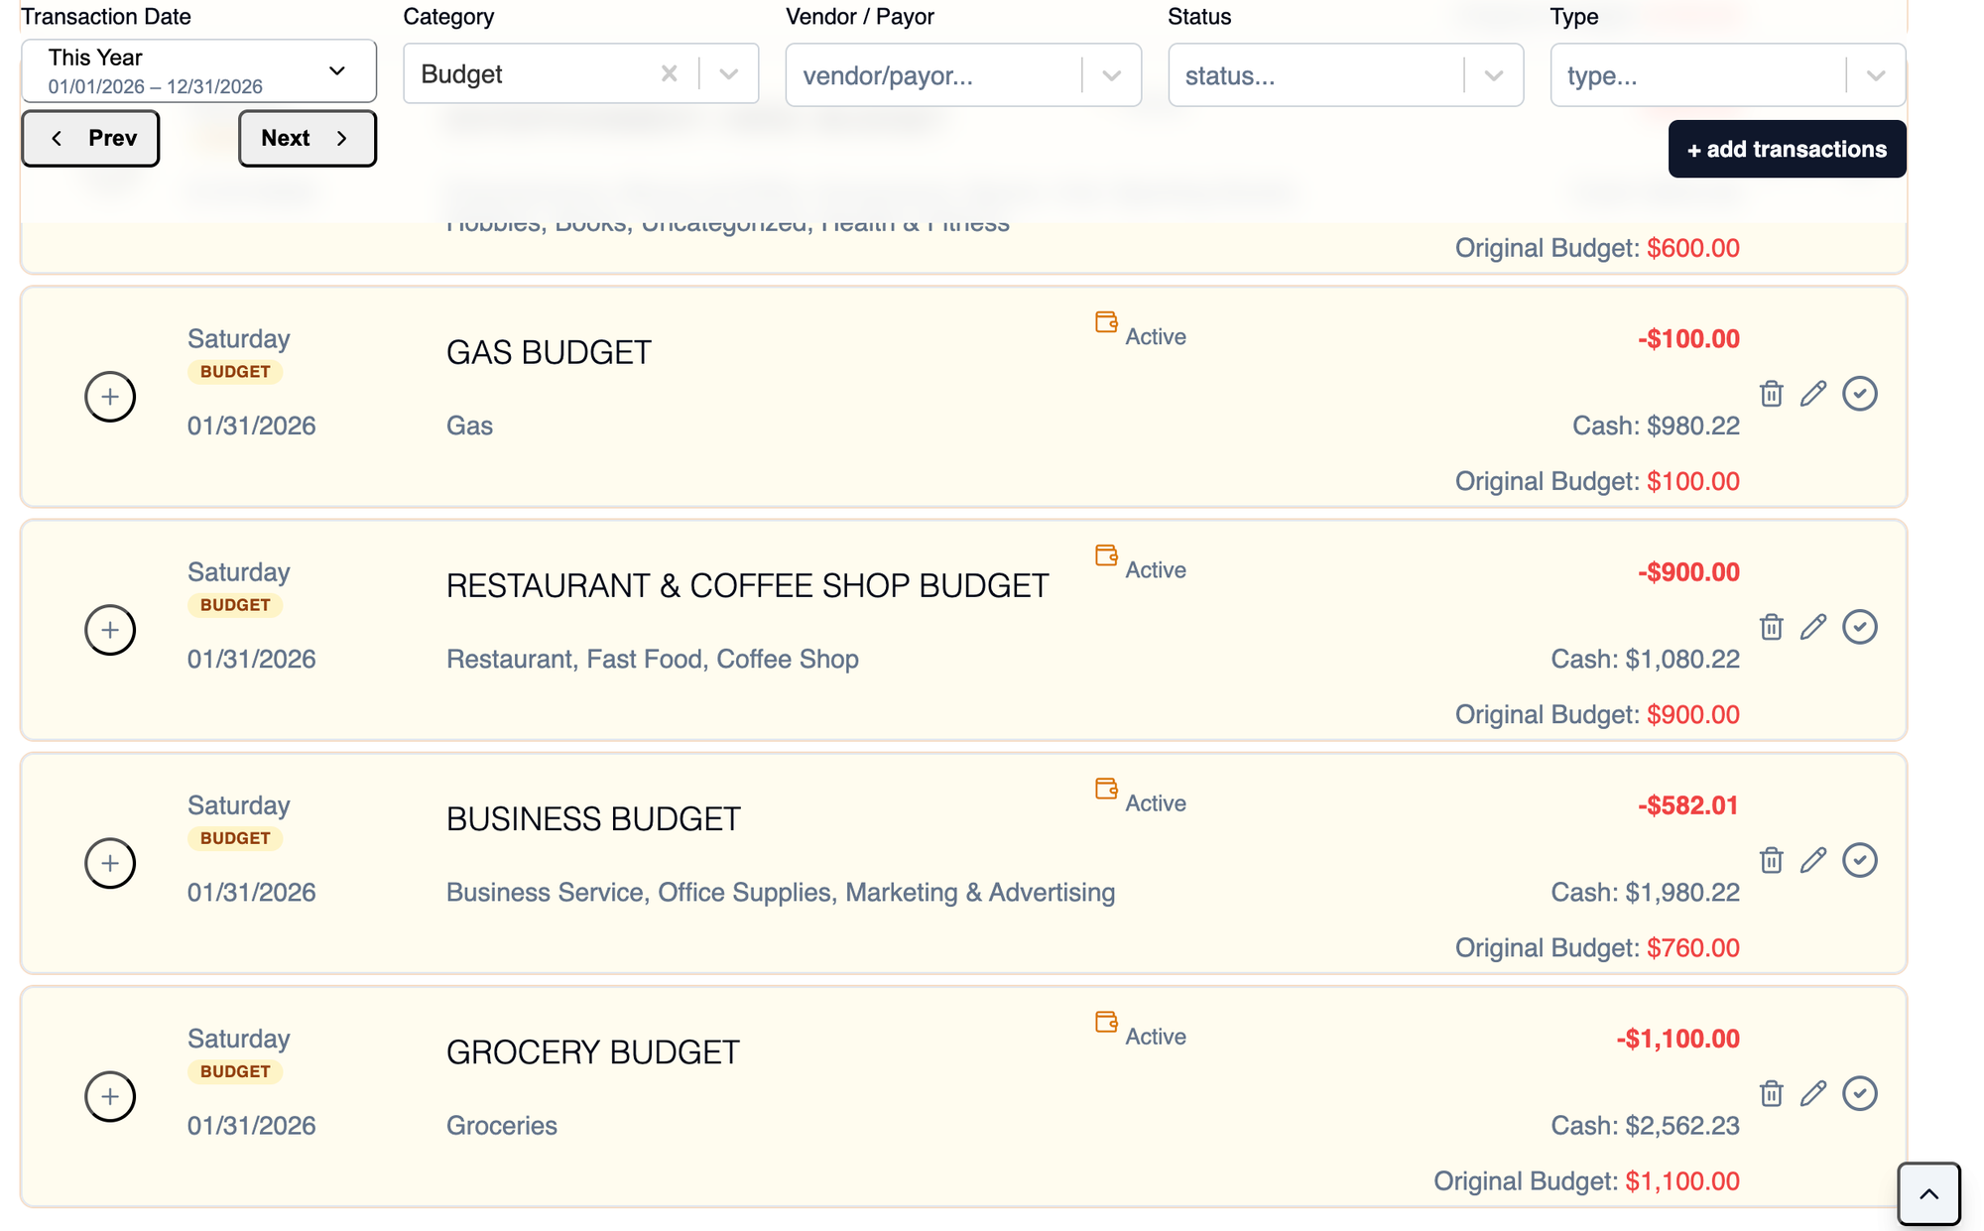Open the Transaction Date range dropdown
This screenshot has width=1984, height=1231.
(198, 71)
